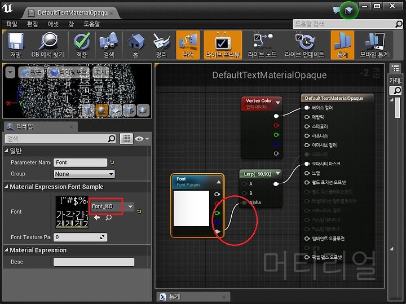This screenshot has height=304, width=406.
Task: Select cylinder preview shape in viewport
Action: pos(88,110)
